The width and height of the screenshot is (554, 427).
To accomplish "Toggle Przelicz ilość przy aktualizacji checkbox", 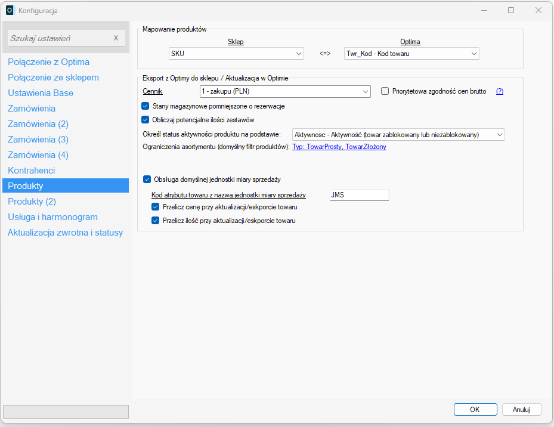I will (x=155, y=221).
